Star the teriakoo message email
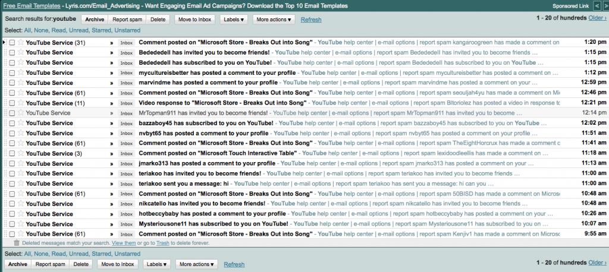This screenshot has height=272, width=609. tap(20, 184)
